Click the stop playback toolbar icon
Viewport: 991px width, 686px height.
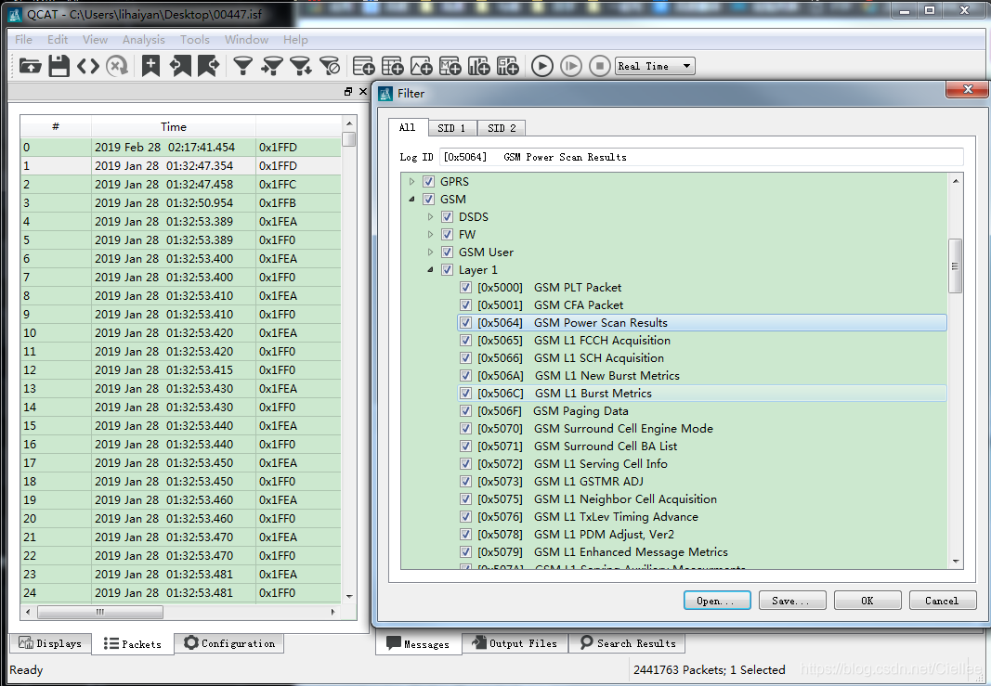pyautogui.click(x=599, y=66)
